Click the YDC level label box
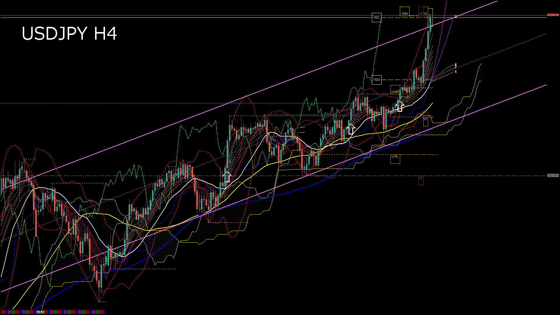 tap(377, 17)
